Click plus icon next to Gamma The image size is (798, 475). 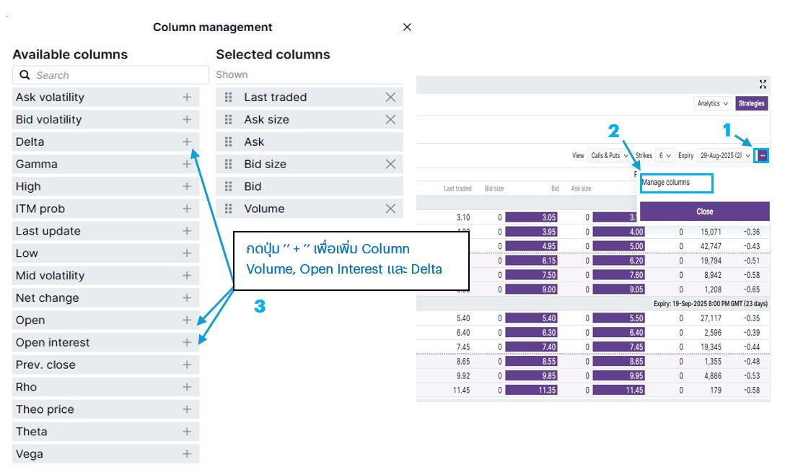pyautogui.click(x=187, y=164)
